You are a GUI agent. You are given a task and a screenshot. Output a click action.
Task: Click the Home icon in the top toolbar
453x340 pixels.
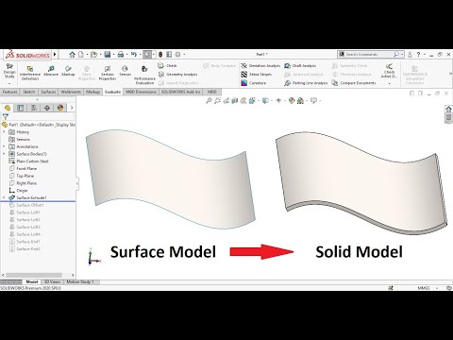coord(72,55)
